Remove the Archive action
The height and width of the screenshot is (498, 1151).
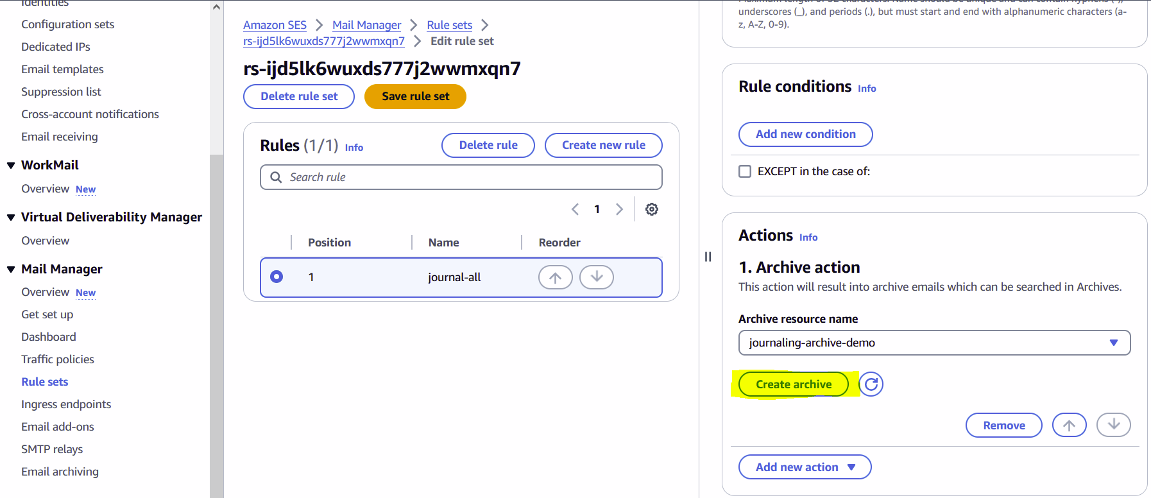tap(1004, 425)
